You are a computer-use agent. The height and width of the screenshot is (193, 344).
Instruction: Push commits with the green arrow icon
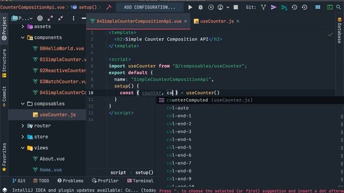284,8
